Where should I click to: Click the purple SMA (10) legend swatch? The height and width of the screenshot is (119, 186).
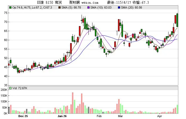click(88, 7)
